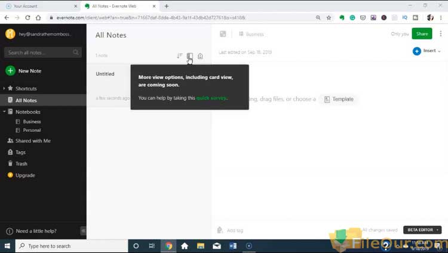Open Cortana circle icon on taskbar

pyautogui.click(x=136, y=246)
